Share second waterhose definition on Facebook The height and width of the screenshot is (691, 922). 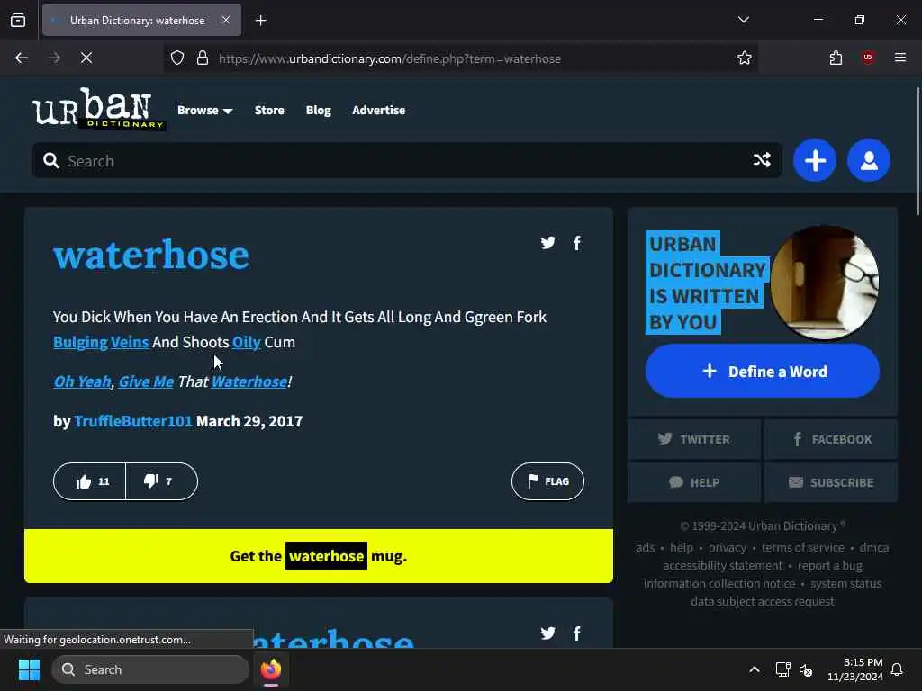tap(577, 633)
